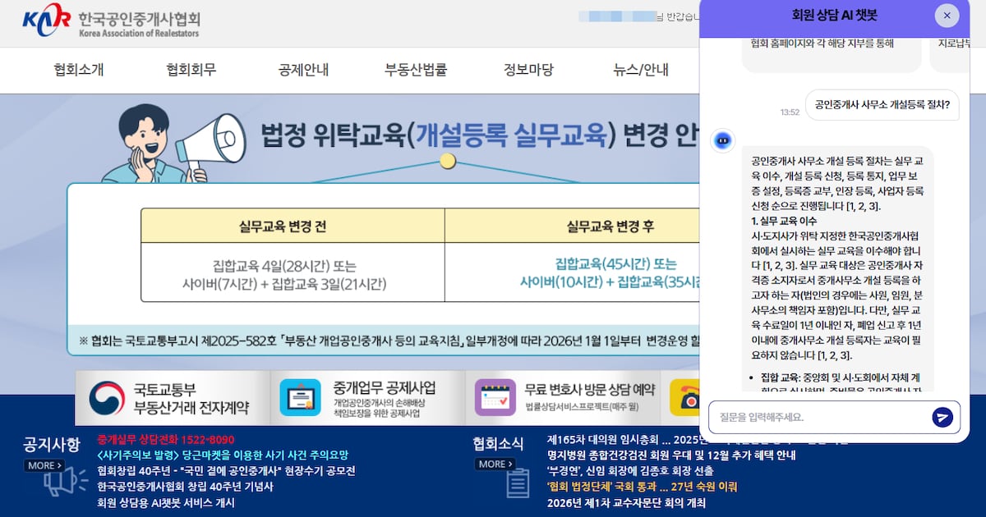986x517 pixels.
Task: Open news 신임 회장에 김종호 회장 선출
Action: tap(630, 470)
